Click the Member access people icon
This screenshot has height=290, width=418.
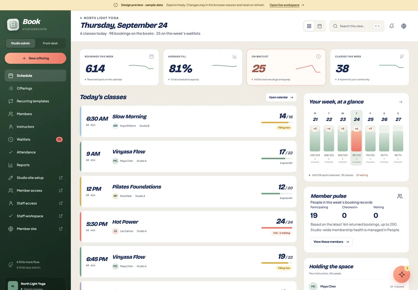click(x=11, y=190)
